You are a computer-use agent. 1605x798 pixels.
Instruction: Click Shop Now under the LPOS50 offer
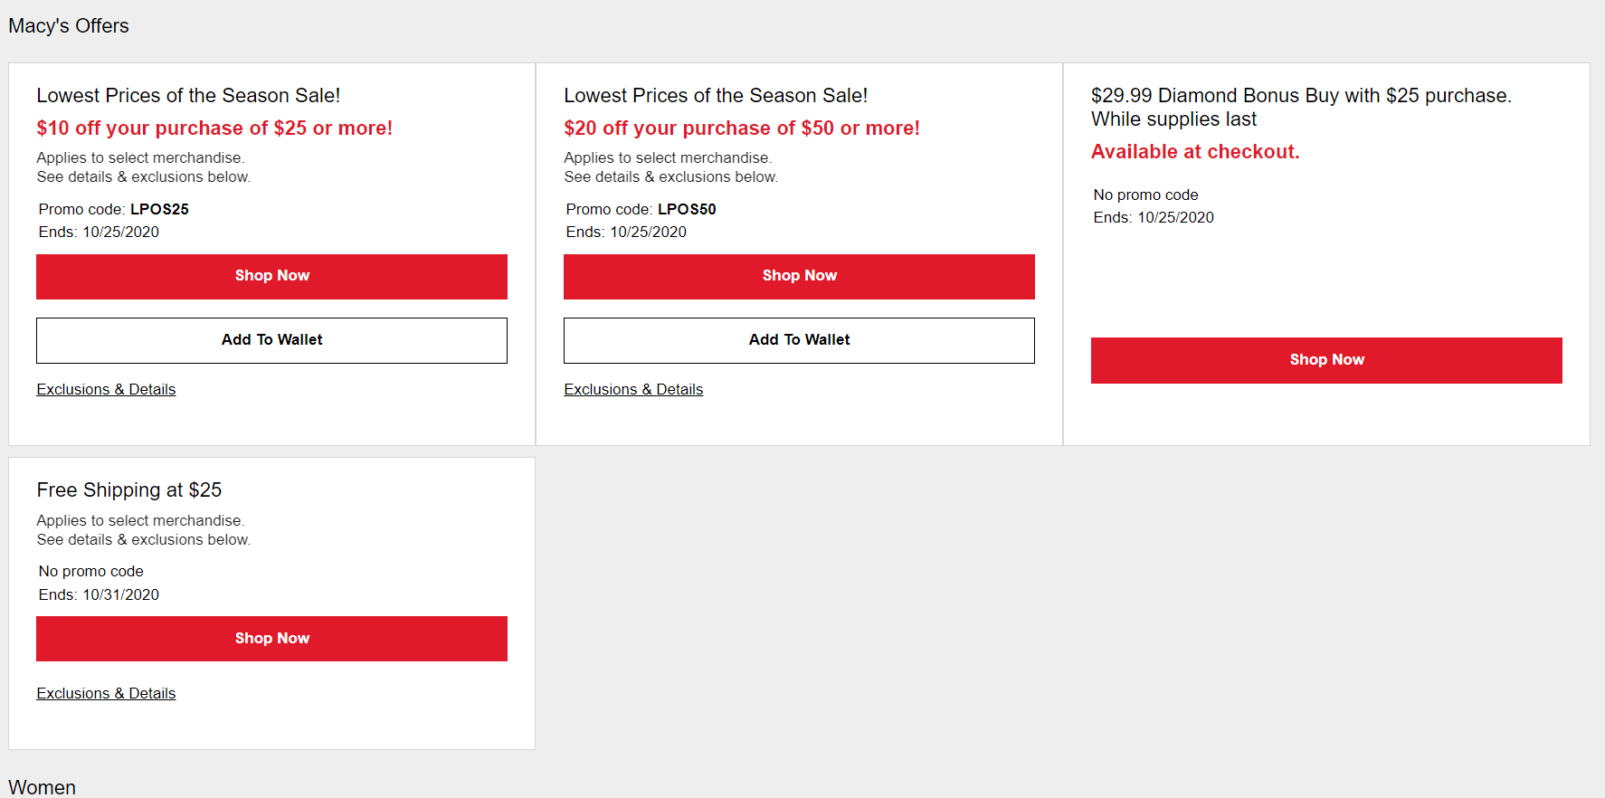799,276
